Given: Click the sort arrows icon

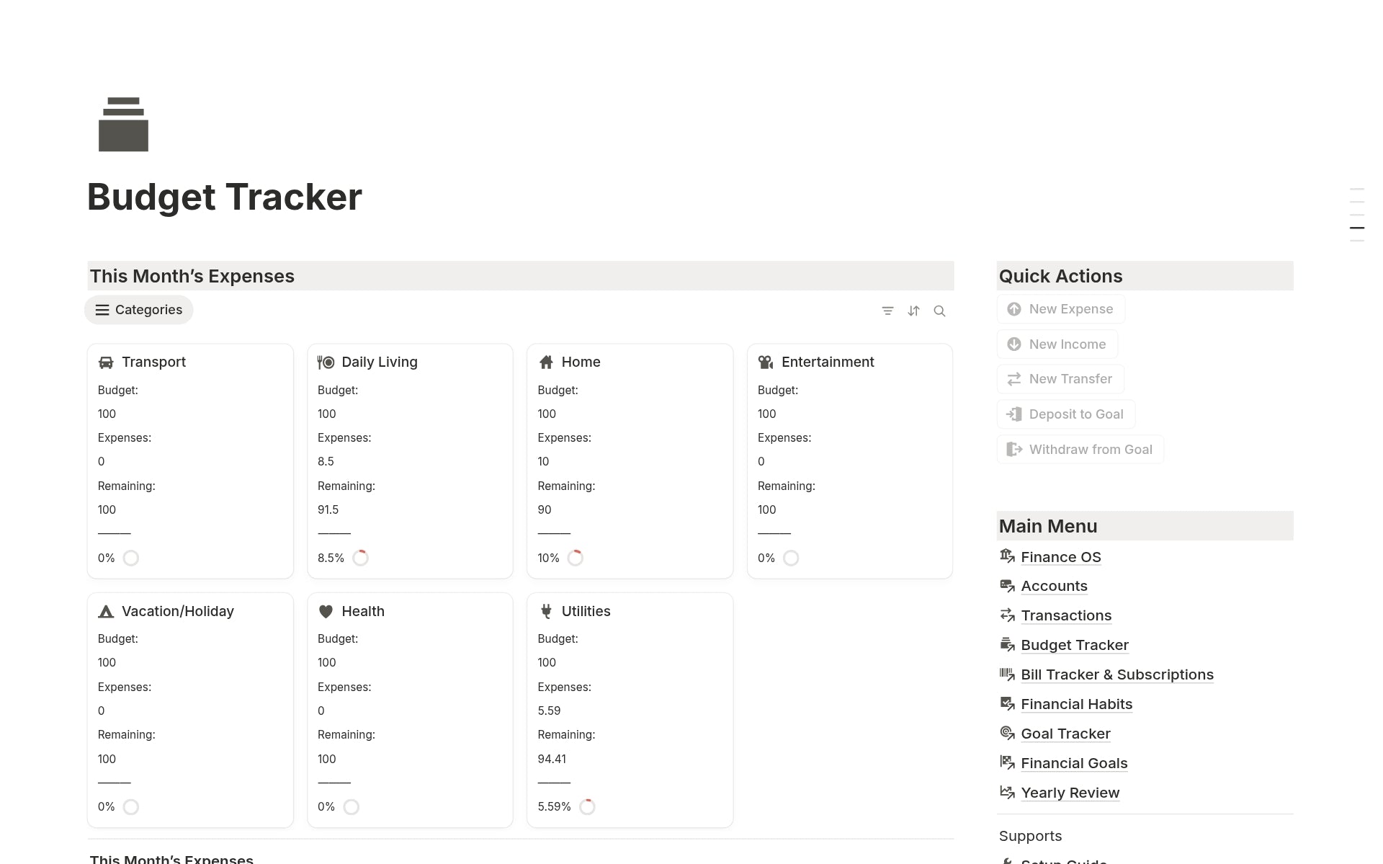Looking at the screenshot, I should pos(913,311).
